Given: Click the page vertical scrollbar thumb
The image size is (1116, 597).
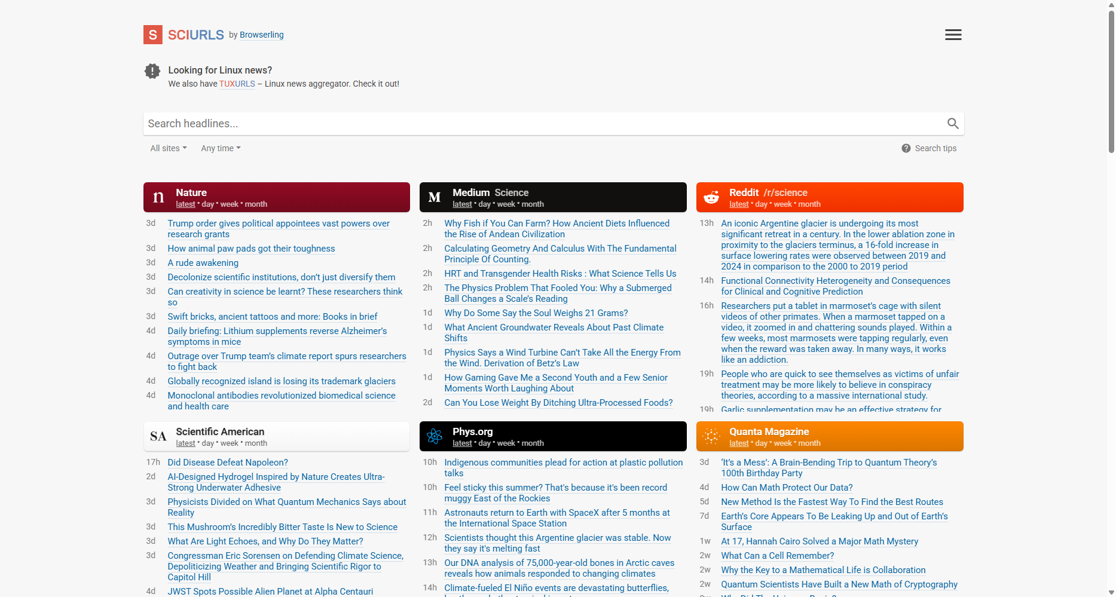Looking at the screenshot, I should 1111,81.
